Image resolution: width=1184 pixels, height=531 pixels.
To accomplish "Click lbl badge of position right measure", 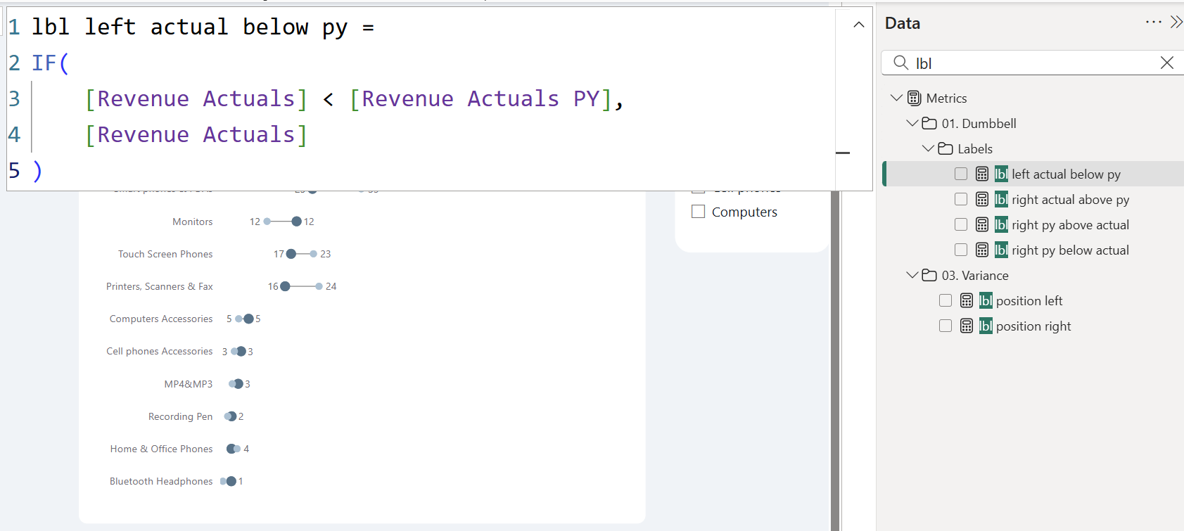I will (986, 326).
